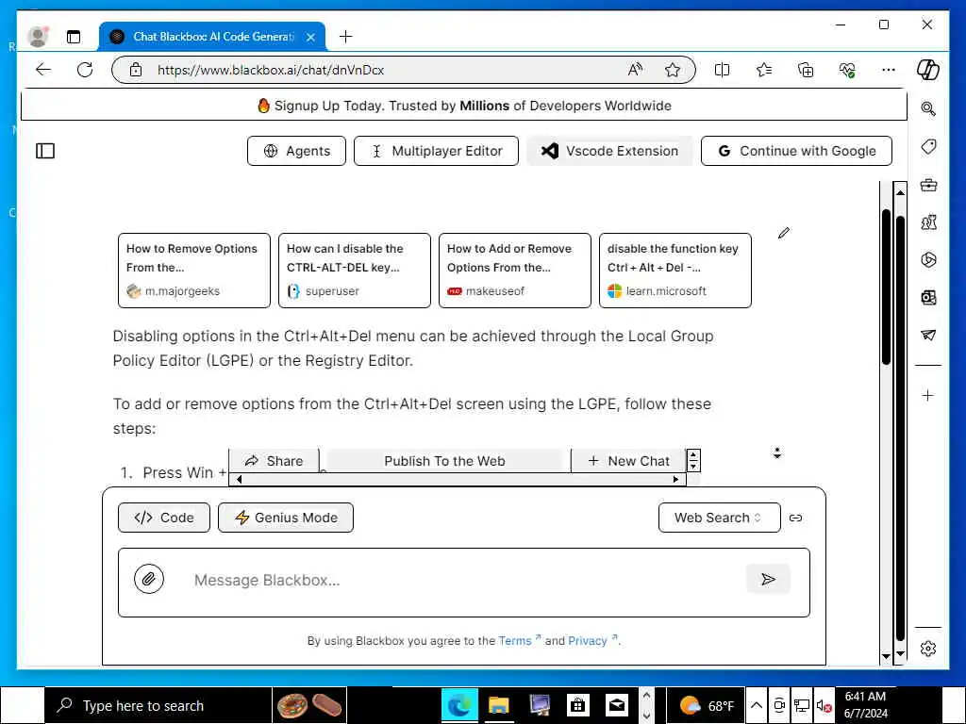
Task: Continue with Google sign-in
Action: pyautogui.click(x=796, y=151)
